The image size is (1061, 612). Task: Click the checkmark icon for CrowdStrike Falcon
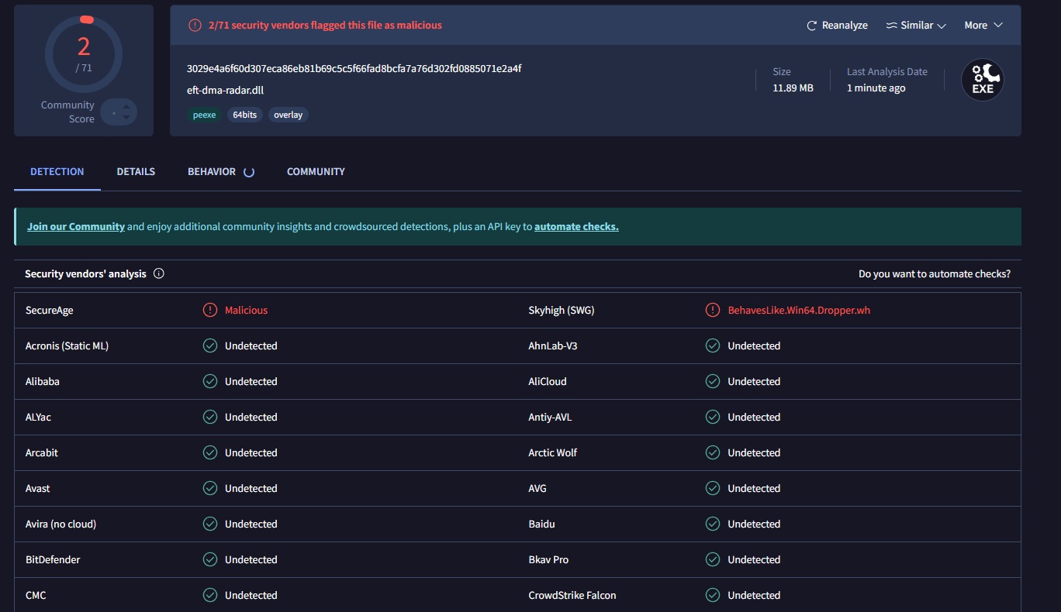click(x=713, y=595)
